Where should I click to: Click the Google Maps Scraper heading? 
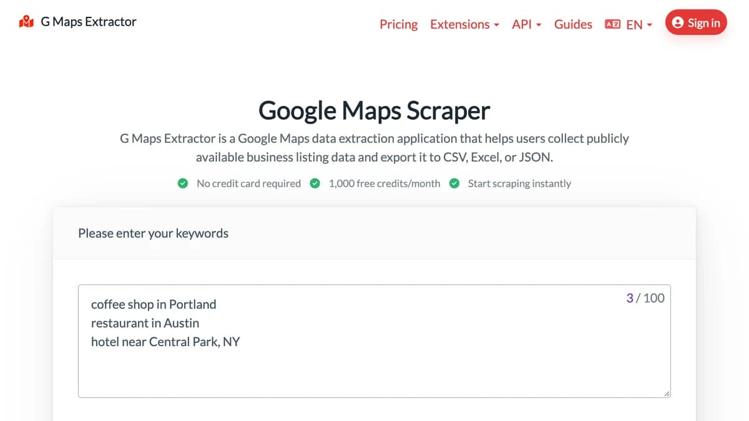coord(374,110)
